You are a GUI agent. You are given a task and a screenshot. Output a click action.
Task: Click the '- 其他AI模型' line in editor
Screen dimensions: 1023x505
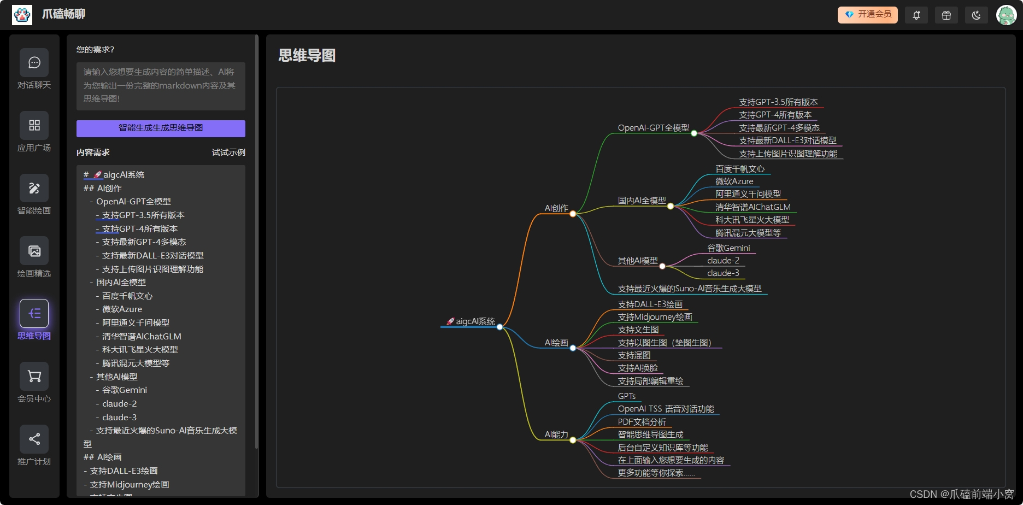(x=114, y=377)
